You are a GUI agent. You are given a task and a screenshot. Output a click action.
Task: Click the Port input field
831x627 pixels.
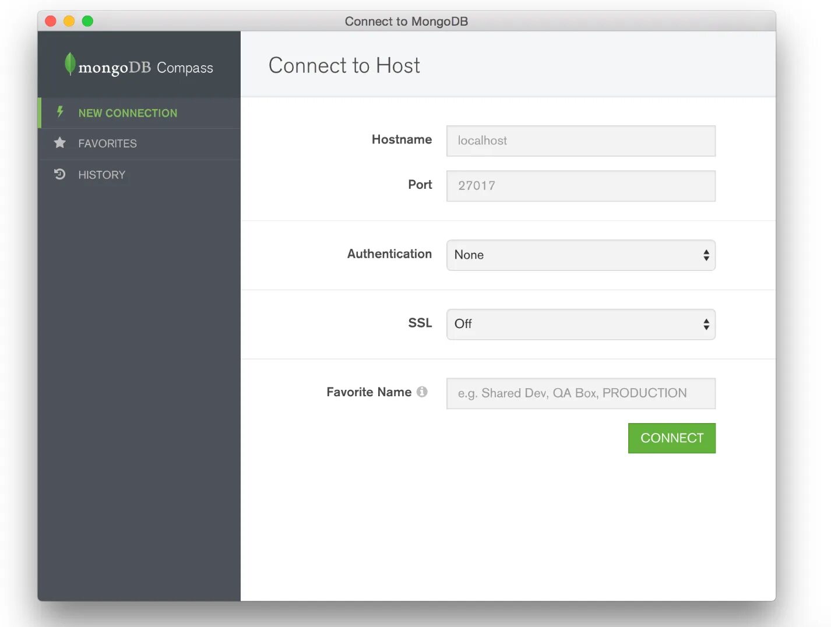(581, 186)
